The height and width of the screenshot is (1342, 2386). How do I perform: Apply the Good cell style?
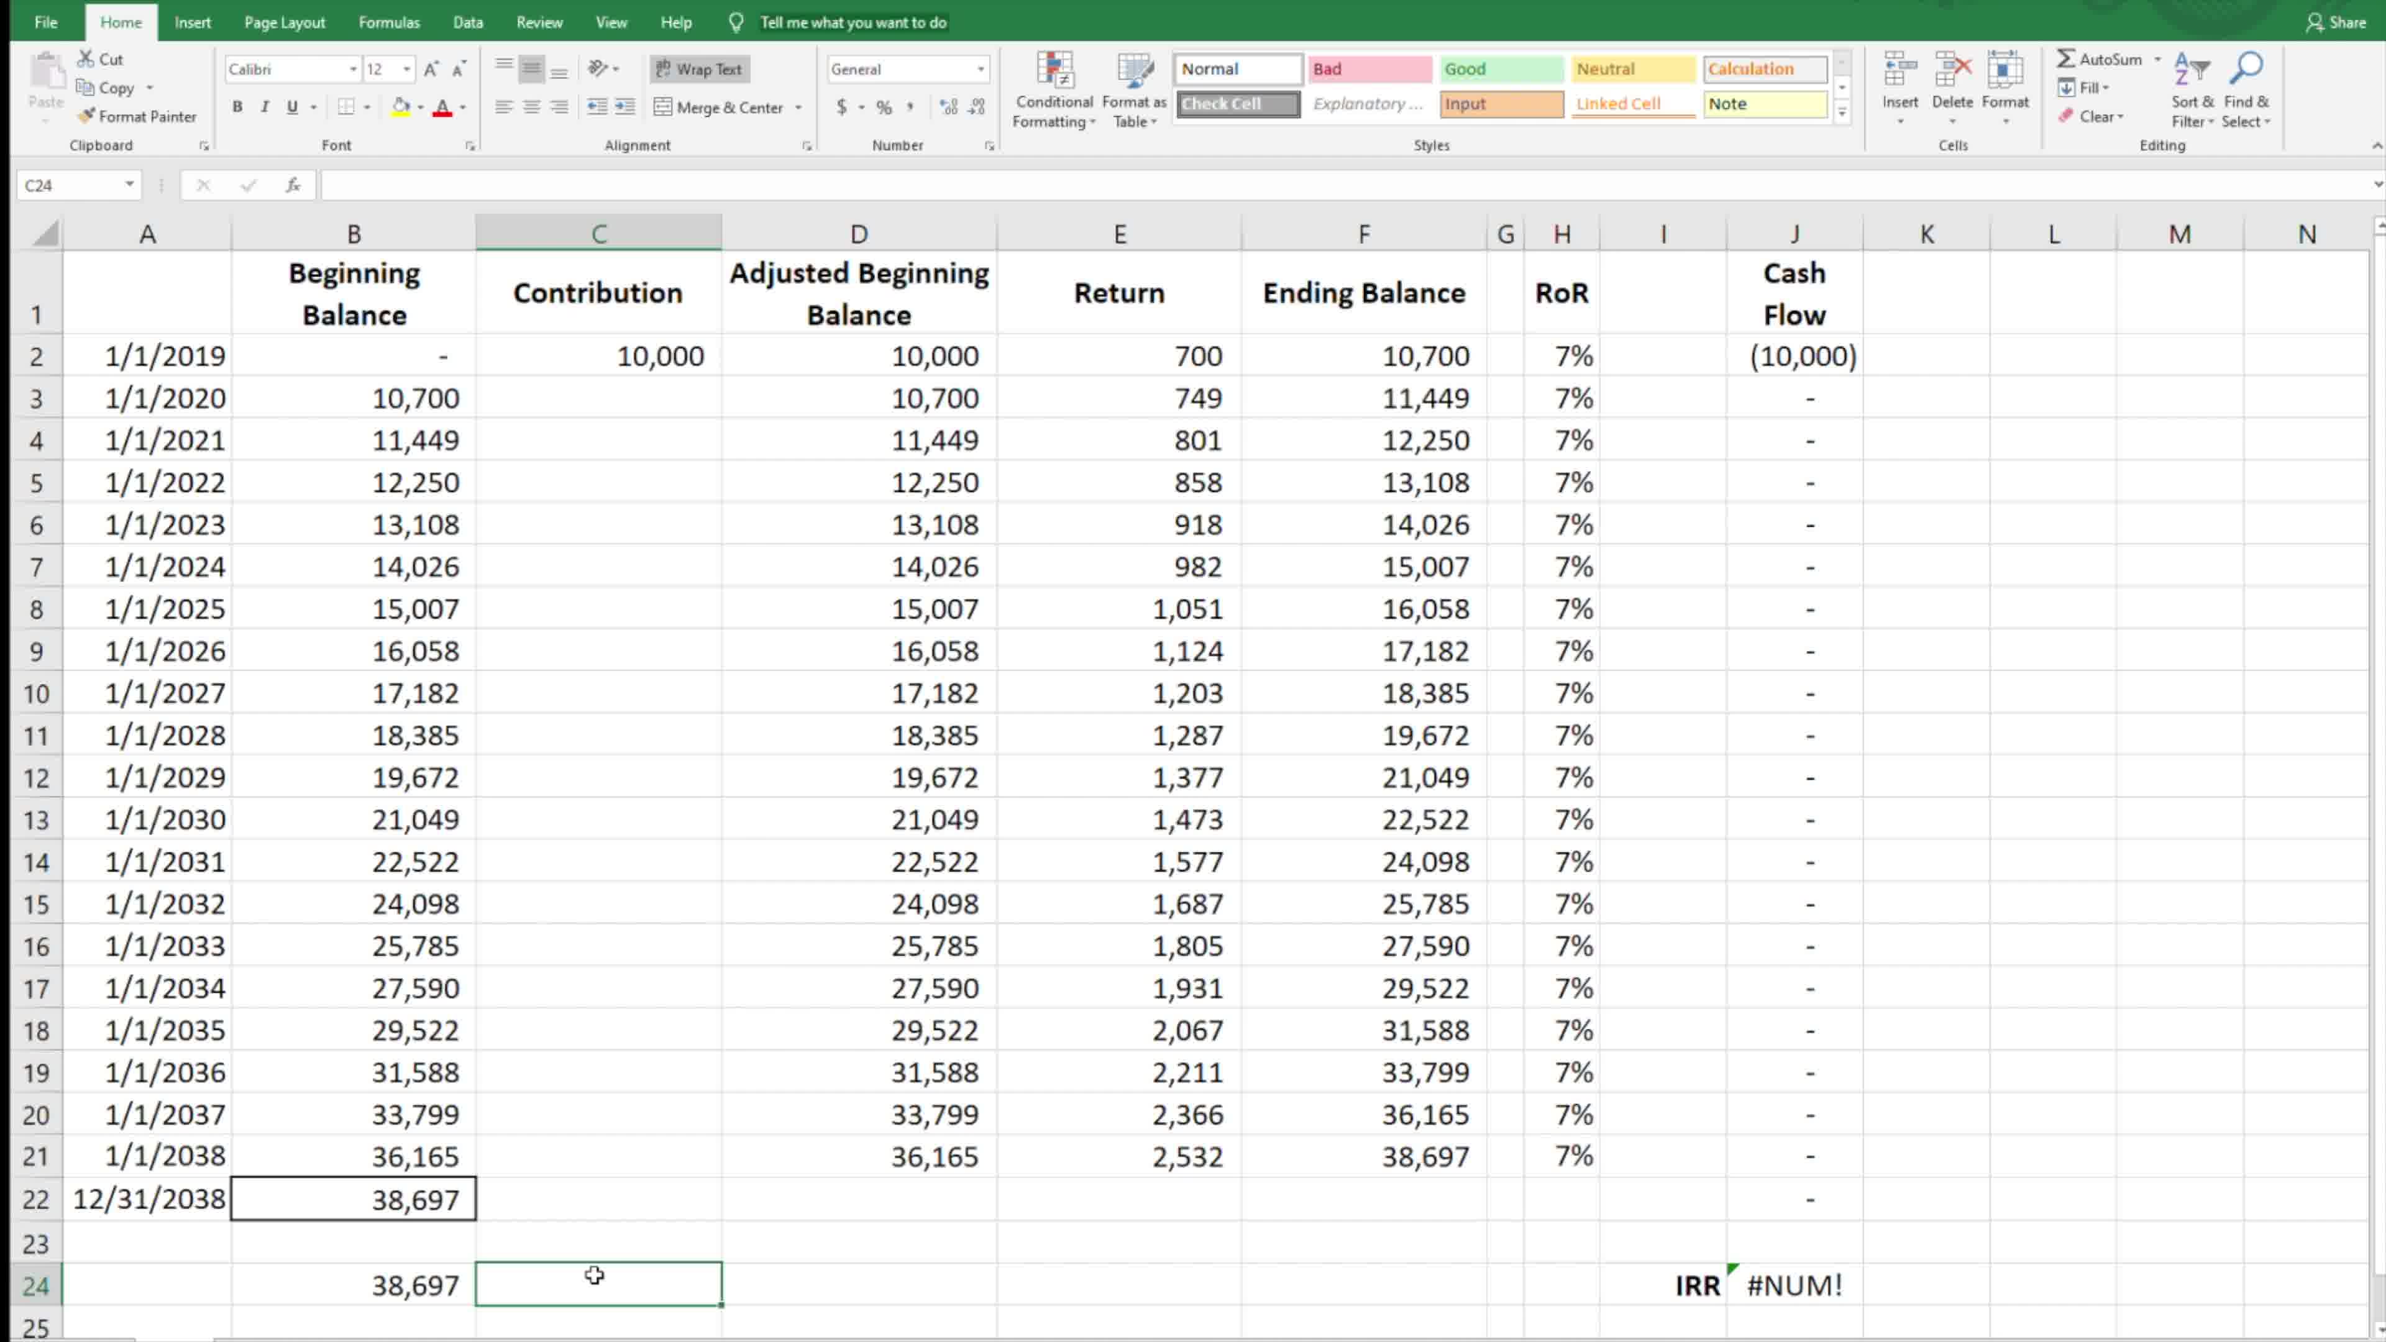(x=1501, y=68)
